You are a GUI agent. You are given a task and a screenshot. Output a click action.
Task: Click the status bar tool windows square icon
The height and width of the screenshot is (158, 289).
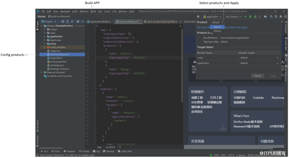[x=38, y=155]
